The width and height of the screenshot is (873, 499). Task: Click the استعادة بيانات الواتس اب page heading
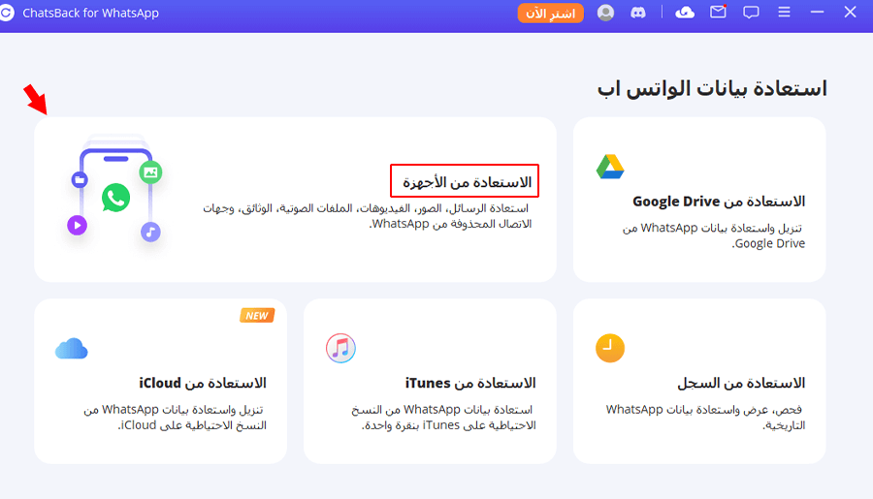[712, 88]
